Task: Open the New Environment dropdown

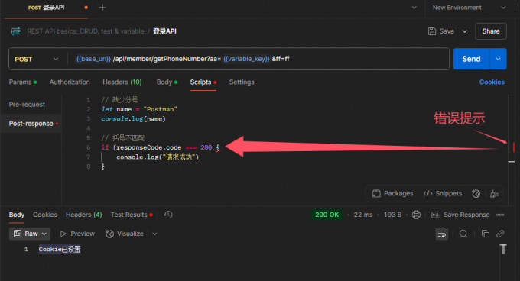Action: (469, 8)
